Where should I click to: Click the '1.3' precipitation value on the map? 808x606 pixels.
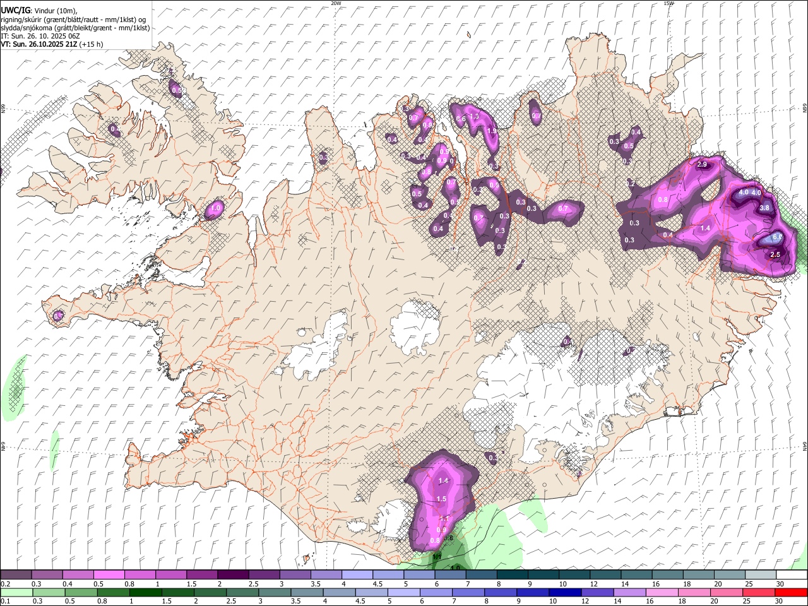[475, 117]
